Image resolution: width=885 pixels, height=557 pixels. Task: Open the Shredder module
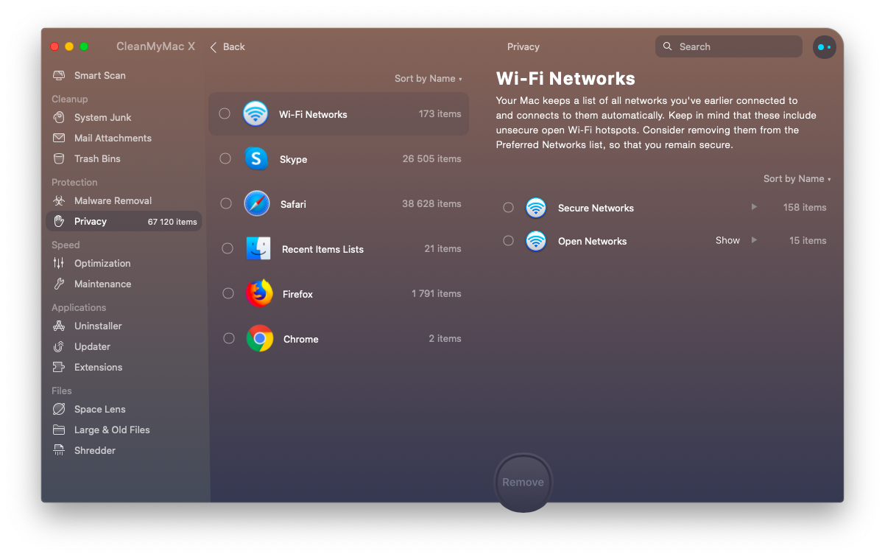(x=94, y=450)
